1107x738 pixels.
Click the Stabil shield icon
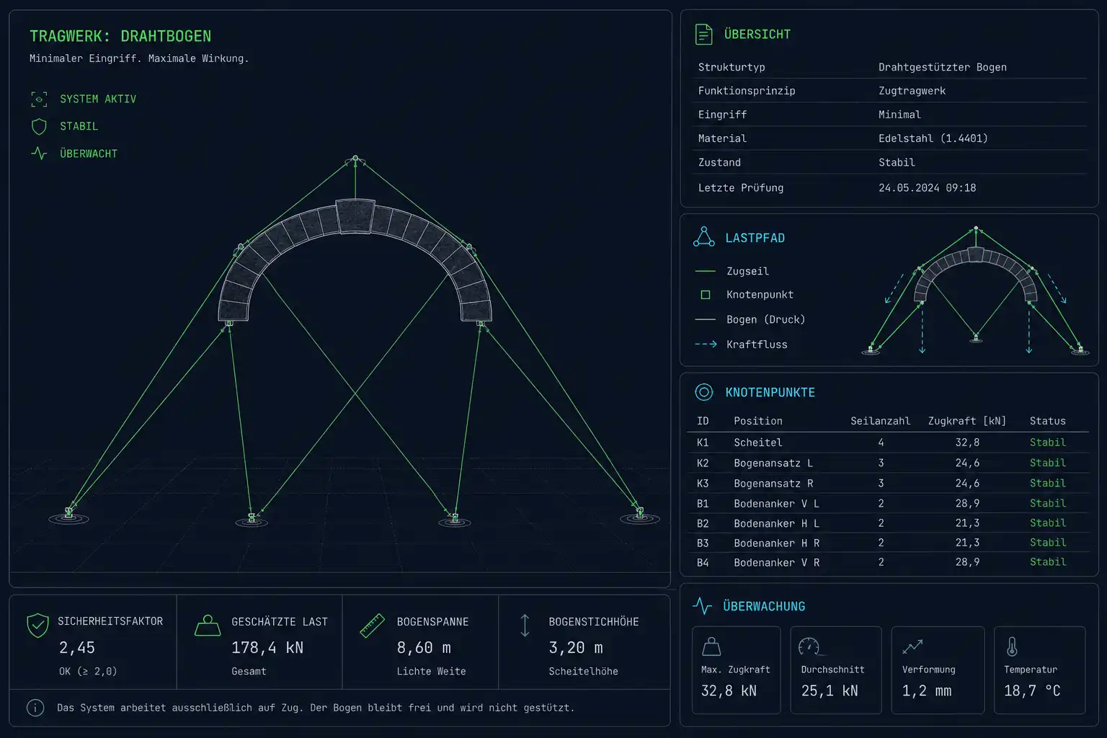click(x=39, y=126)
